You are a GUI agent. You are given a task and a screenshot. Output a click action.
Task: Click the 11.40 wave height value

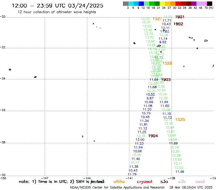point(136,159)
